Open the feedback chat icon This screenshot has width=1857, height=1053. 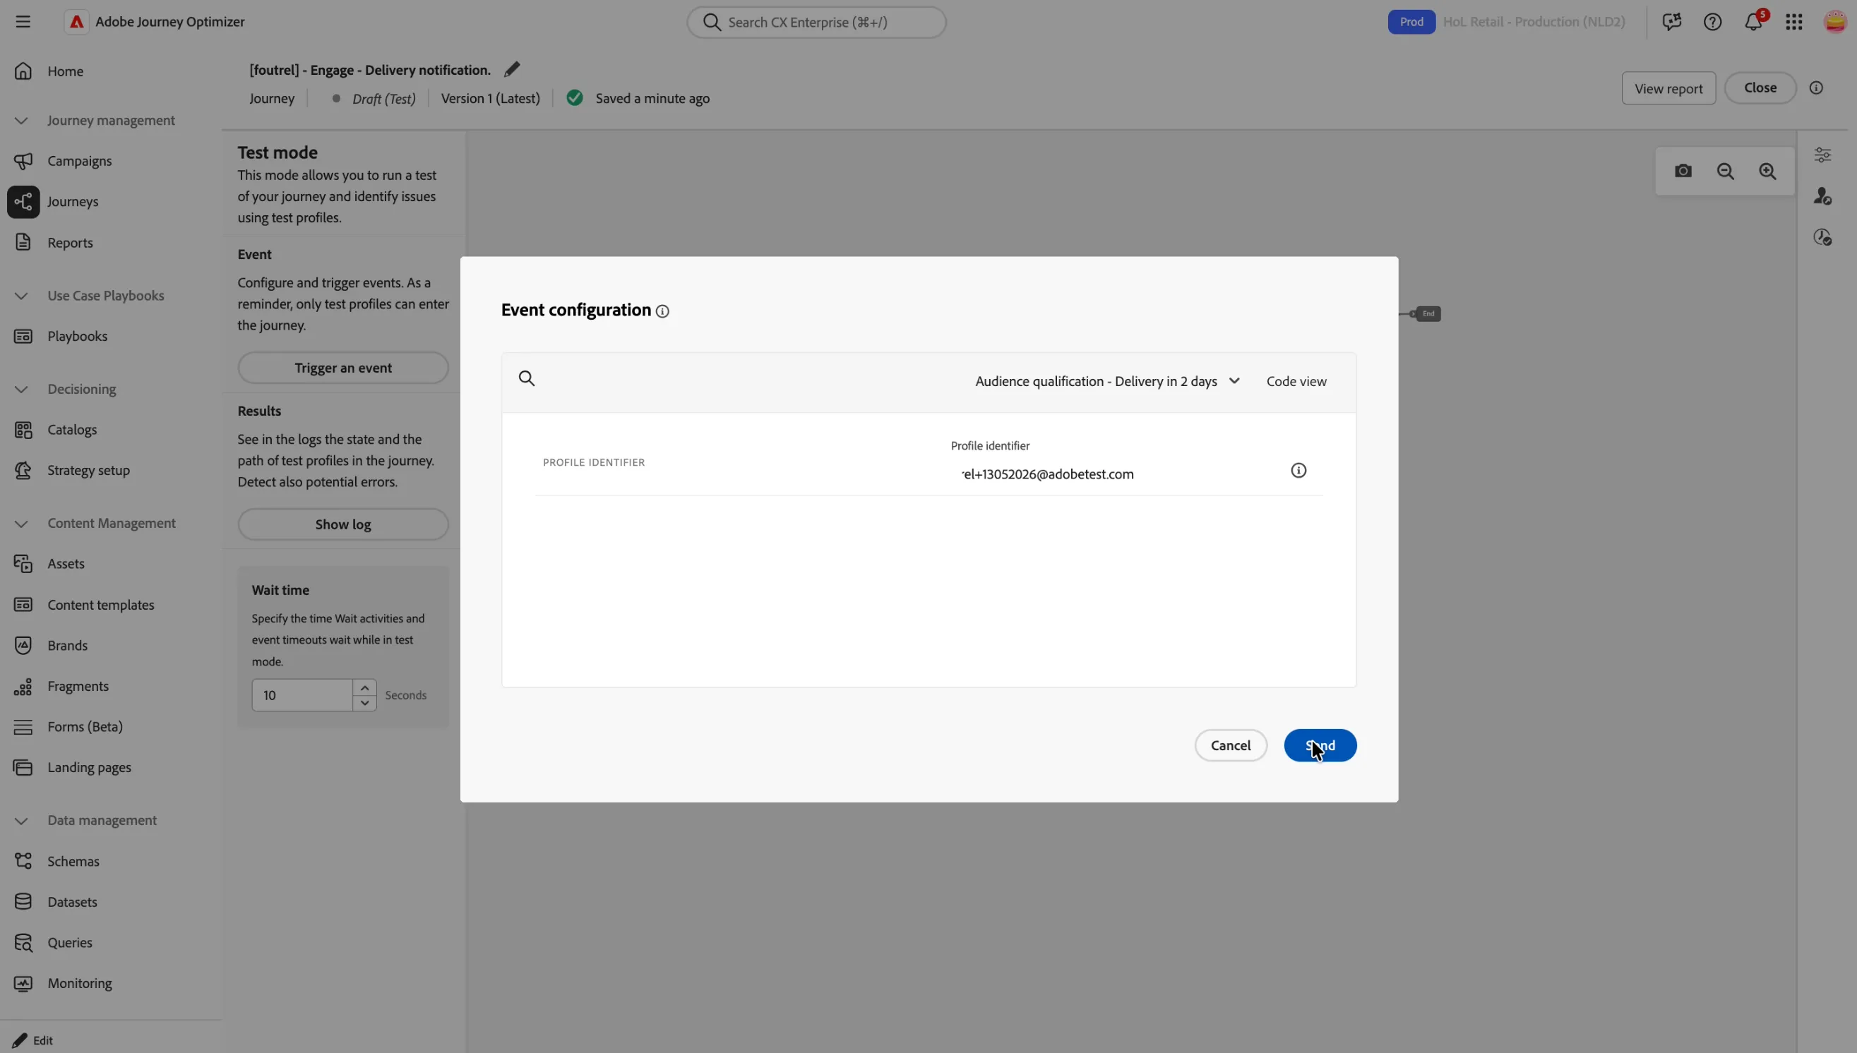1671,22
